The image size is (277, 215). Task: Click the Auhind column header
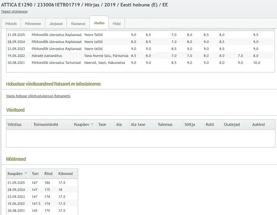coord(259,124)
